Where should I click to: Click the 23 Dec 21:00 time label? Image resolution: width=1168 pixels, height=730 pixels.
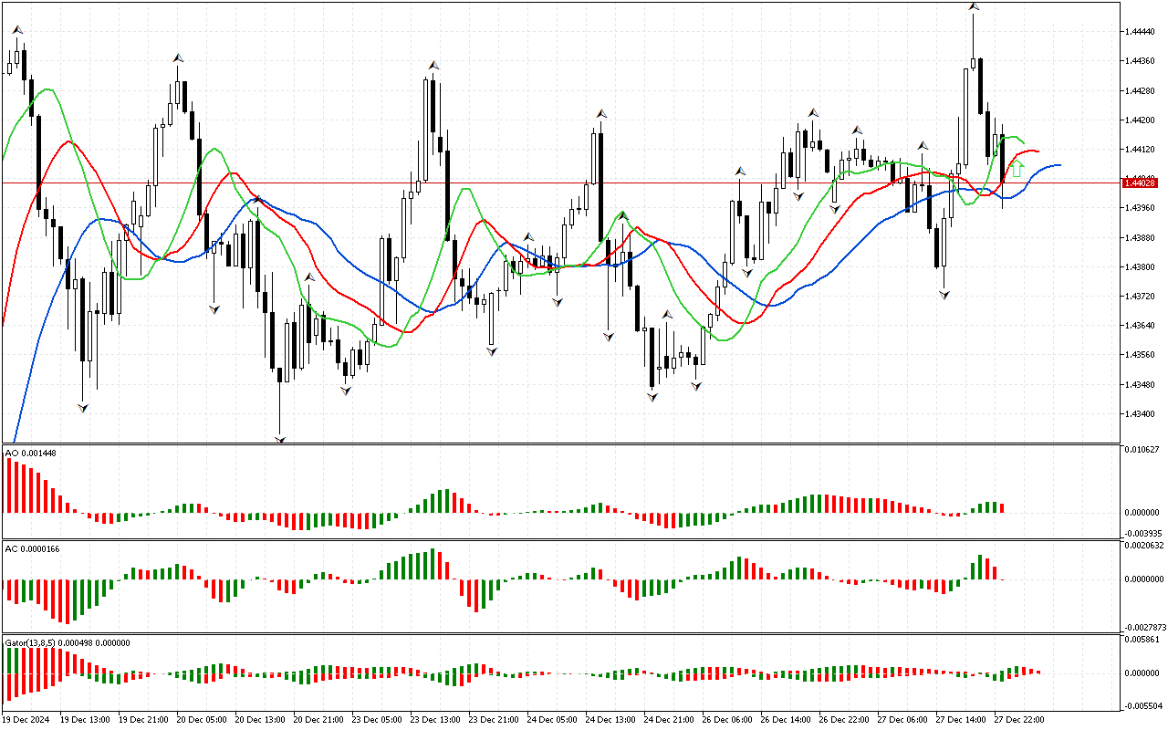[x=494, y=720]
